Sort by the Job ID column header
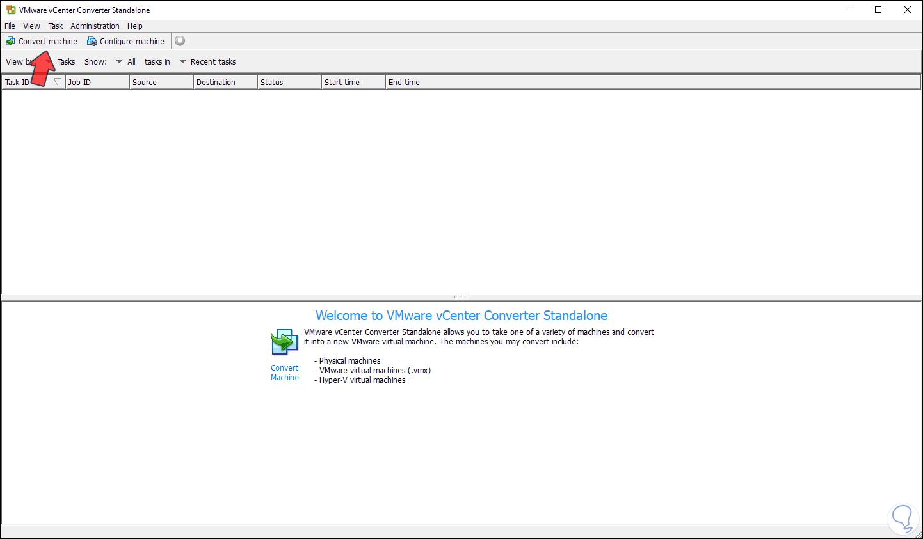 (x=97, y=82)
